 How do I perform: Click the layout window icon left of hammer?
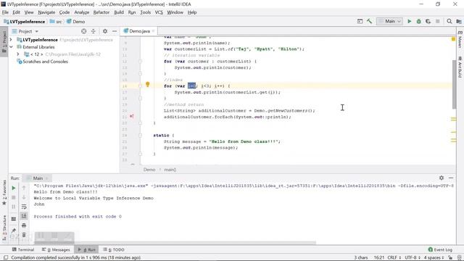point(360,21)
